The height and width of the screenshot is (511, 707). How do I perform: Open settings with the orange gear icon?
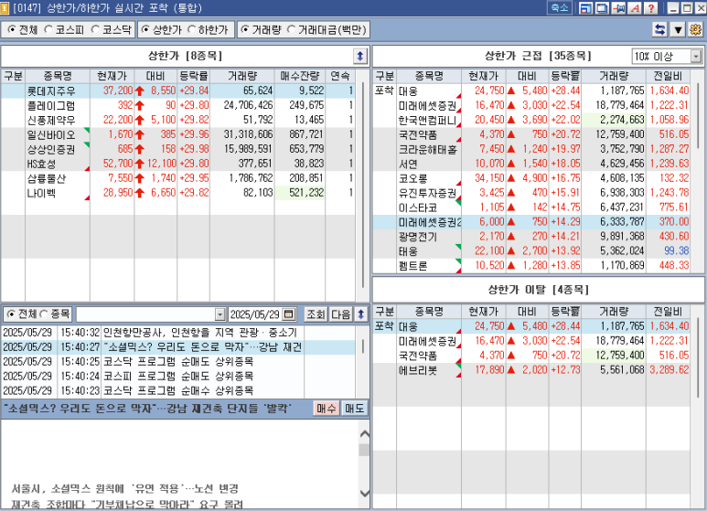[695, 30]
